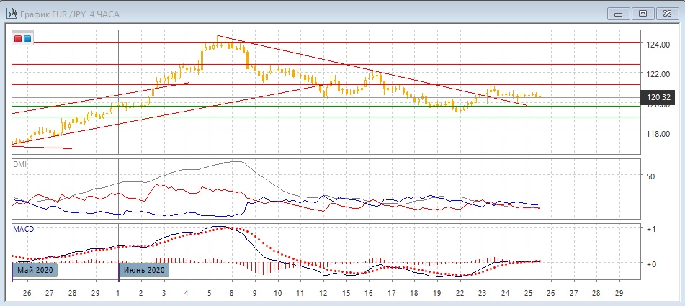Click the MACD scale value +0
Image resolution: width=685 pixels, height=306 pixels.
click(x=650, y=264)
